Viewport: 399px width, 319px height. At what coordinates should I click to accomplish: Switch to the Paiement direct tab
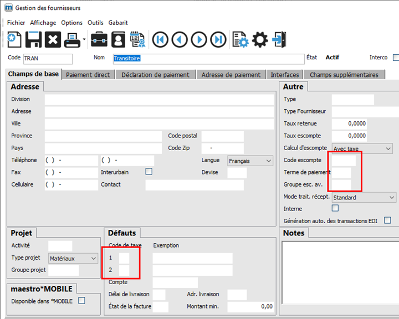(x=88, y=75)
